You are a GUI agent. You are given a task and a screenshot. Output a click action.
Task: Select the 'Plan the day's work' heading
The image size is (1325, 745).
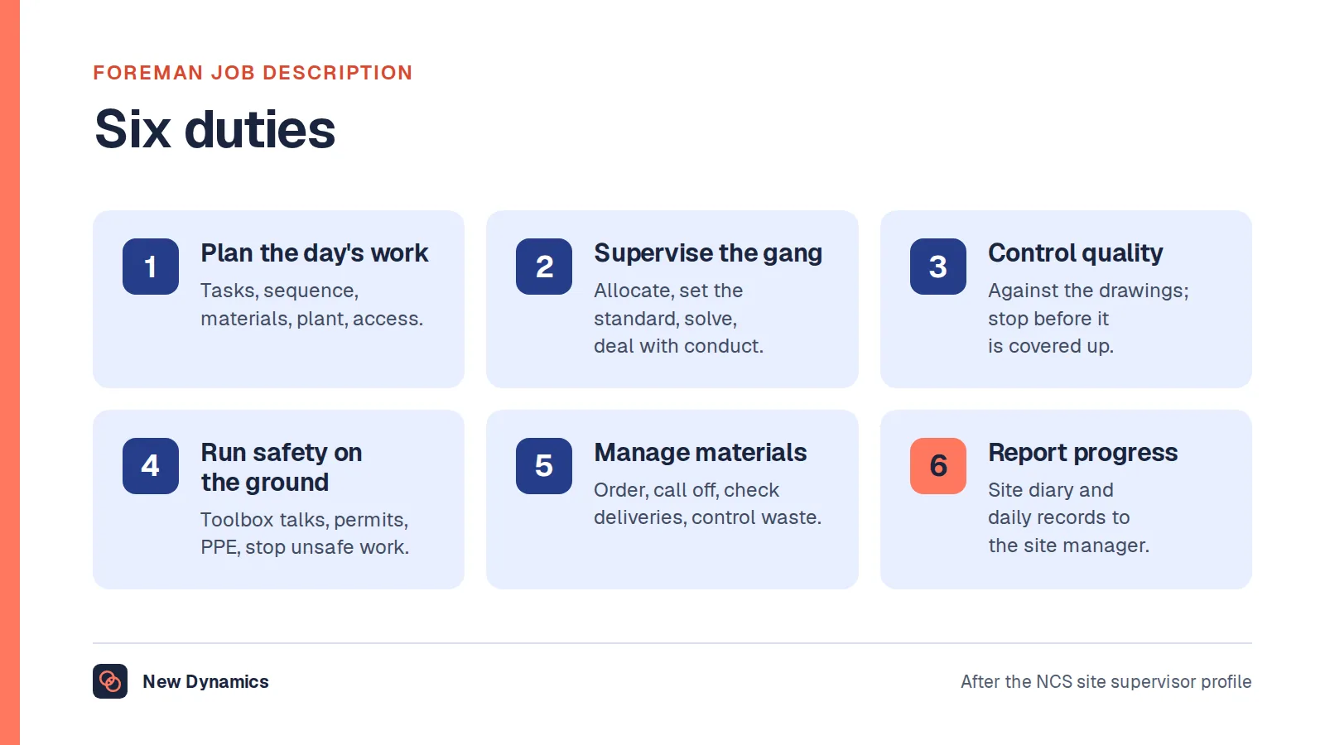(x=315, y=253)
